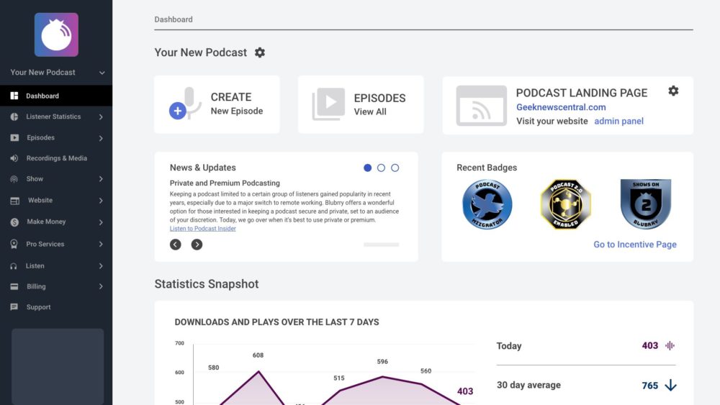Expand the Website submenu arrow
The width and height of the screenshot is (720, 405).
pos(101,201)
